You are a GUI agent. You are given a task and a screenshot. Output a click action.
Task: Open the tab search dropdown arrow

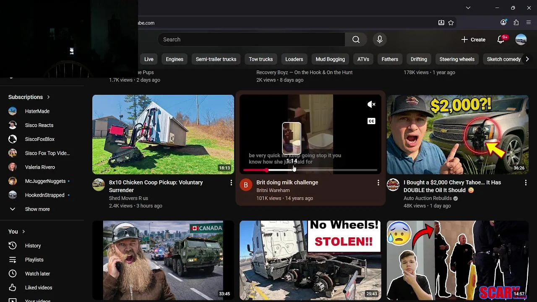click(468, 8)
